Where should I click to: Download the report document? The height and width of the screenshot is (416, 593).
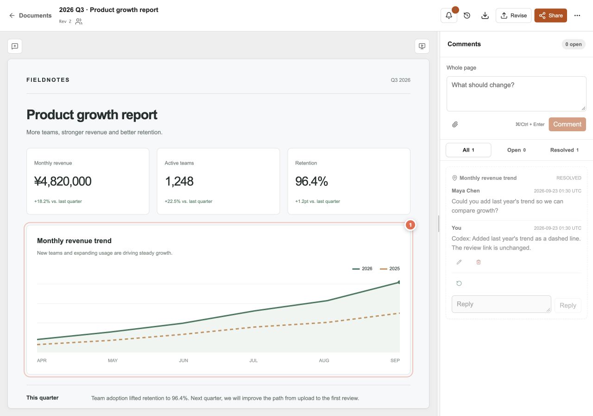coord(485,15)
